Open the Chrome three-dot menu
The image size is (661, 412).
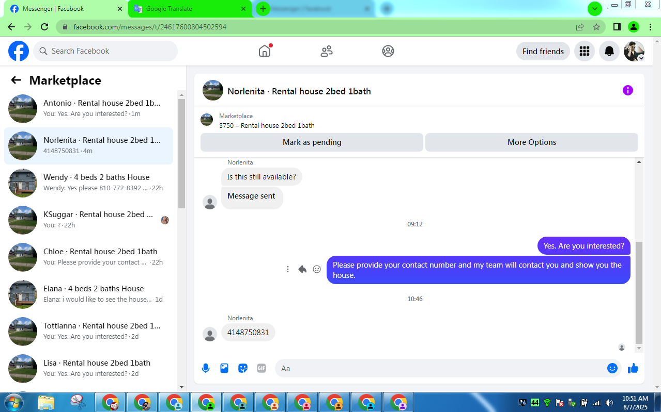click(650, 27)
